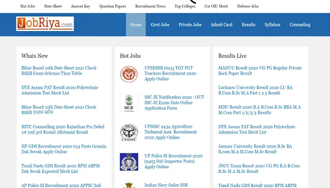Click the UPSESSB emblem icon
Viewport: 330px width, 188px height.
pos(129,74)
